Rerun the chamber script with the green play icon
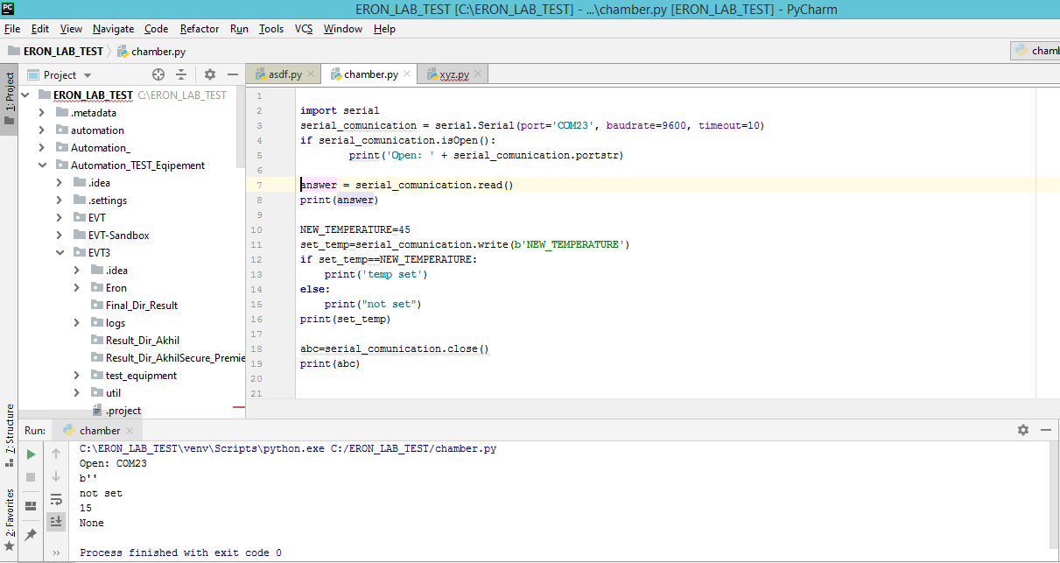This screenshot has width=1060, height=563. [x=30, y=454]
